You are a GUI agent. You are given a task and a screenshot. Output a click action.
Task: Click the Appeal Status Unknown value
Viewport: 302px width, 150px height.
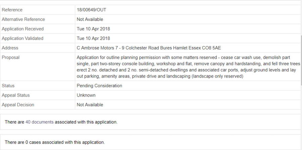coord(86,95)
